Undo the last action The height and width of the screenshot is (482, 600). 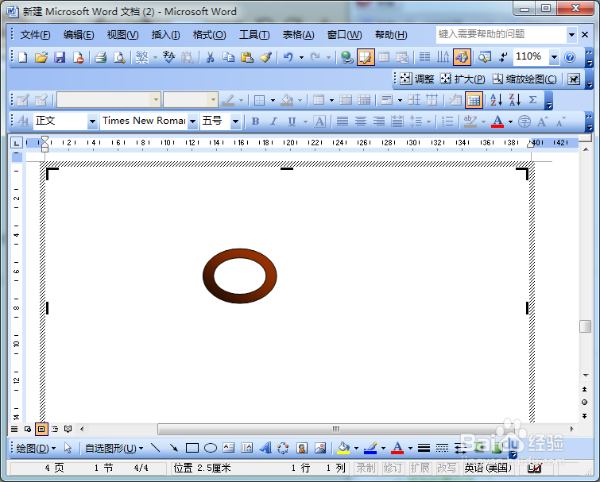[x=288, y=57]
